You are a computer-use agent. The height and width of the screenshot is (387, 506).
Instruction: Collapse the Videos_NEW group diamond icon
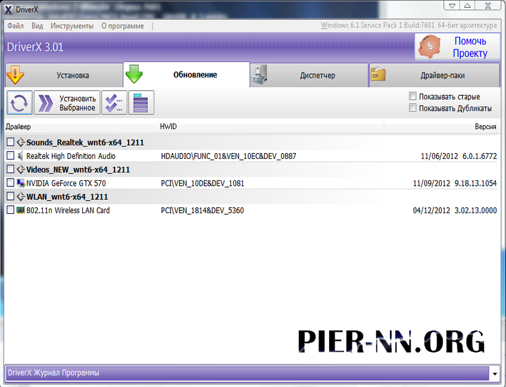coord(21,169)
